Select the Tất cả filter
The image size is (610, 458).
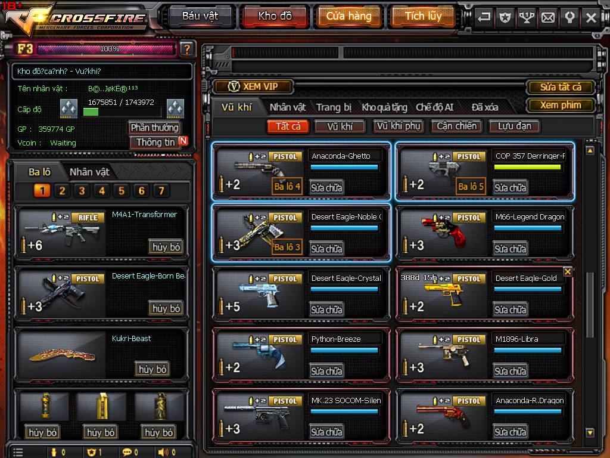[x=288, y=126]
